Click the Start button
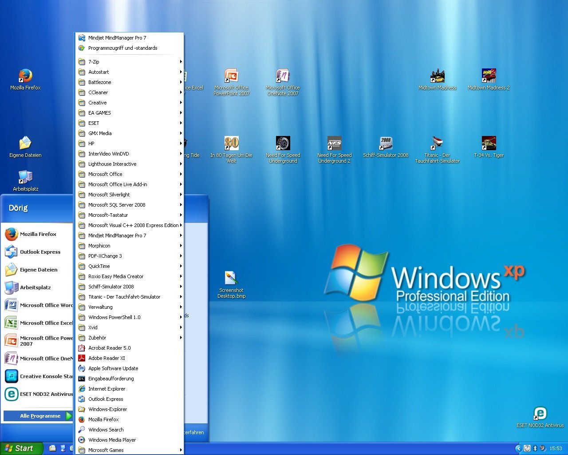 [x=22, y=448]
